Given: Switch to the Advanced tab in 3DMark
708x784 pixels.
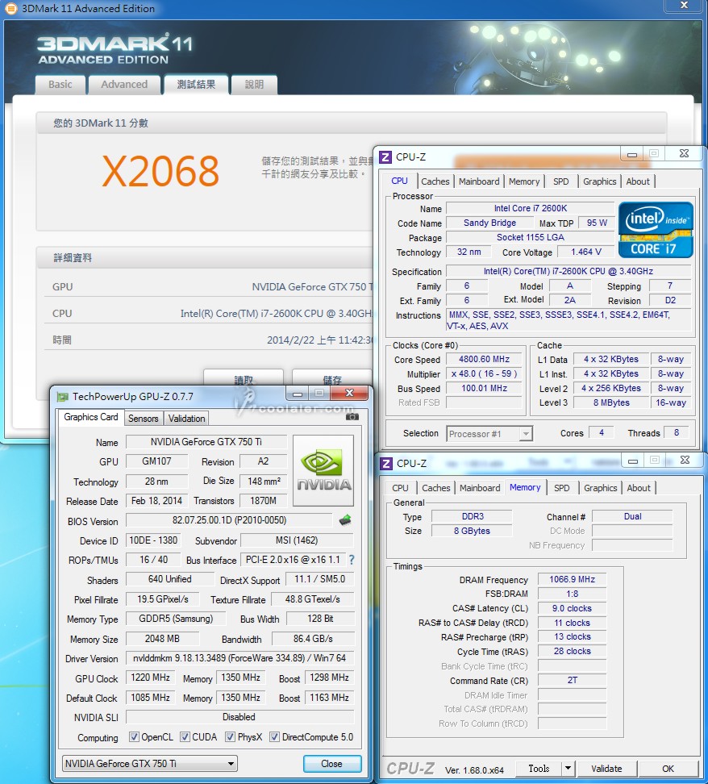Looking at the screenshot, I should (124, 85).
